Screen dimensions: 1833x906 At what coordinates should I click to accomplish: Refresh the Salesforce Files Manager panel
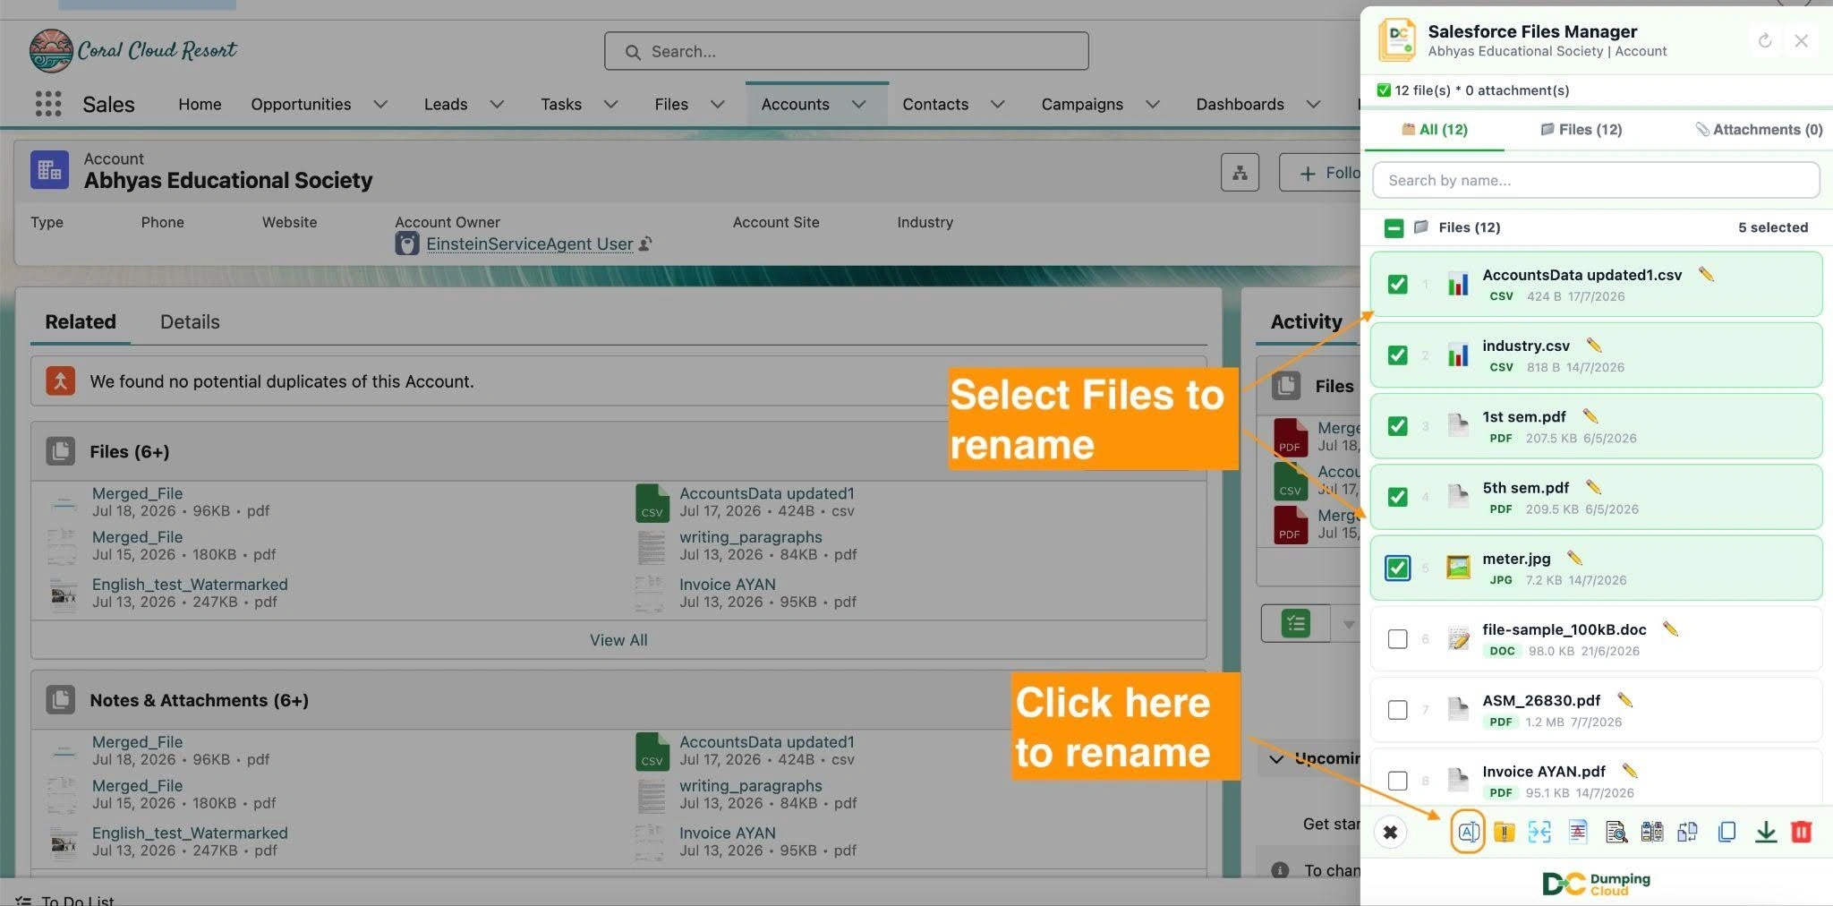1765,40
